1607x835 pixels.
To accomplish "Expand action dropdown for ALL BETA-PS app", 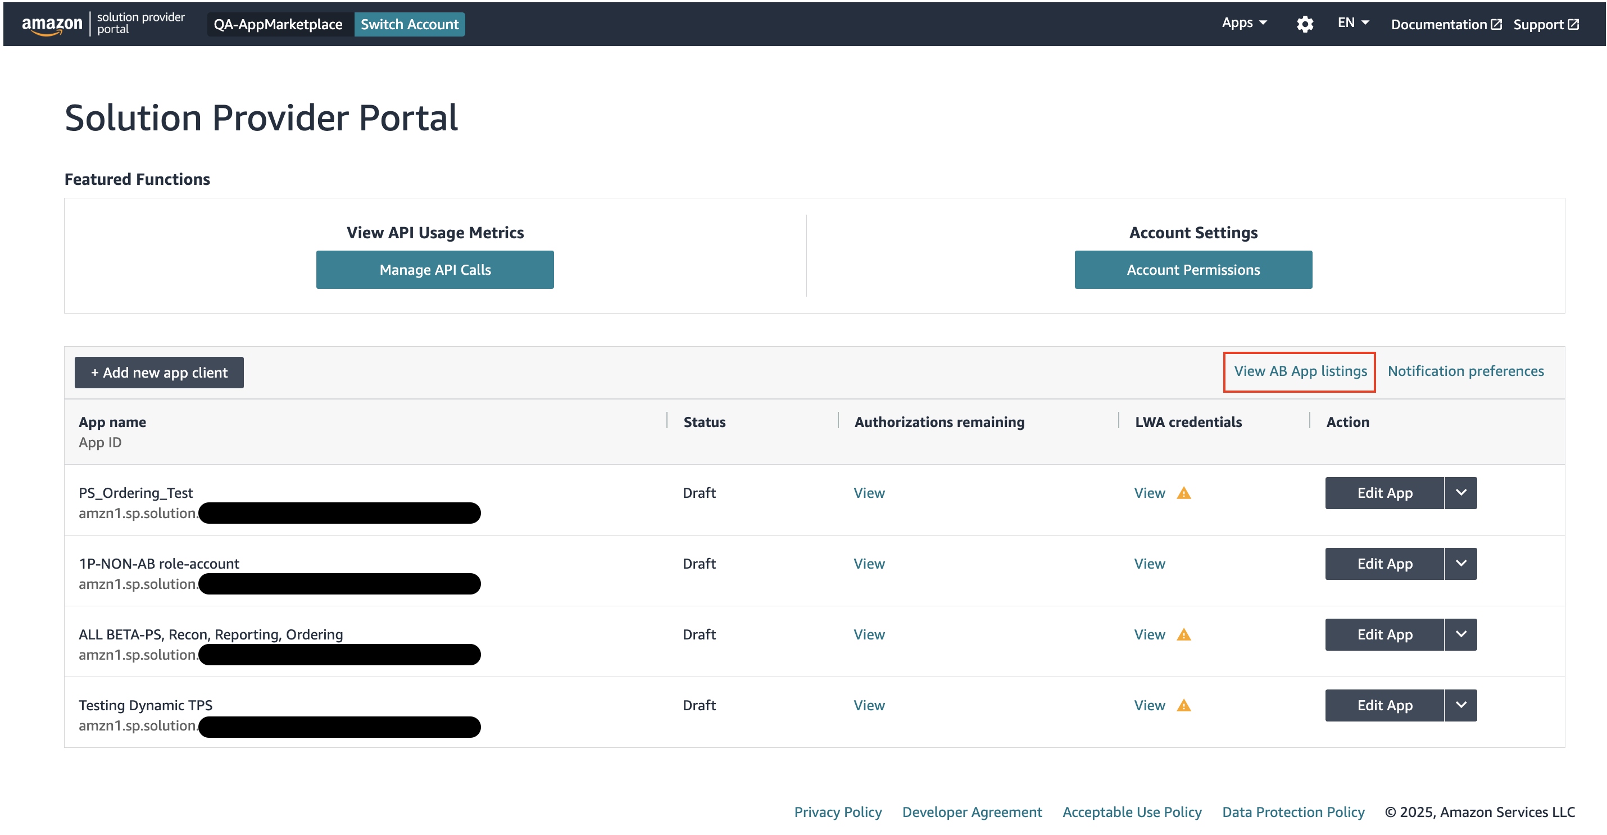I will (1461, 634).
